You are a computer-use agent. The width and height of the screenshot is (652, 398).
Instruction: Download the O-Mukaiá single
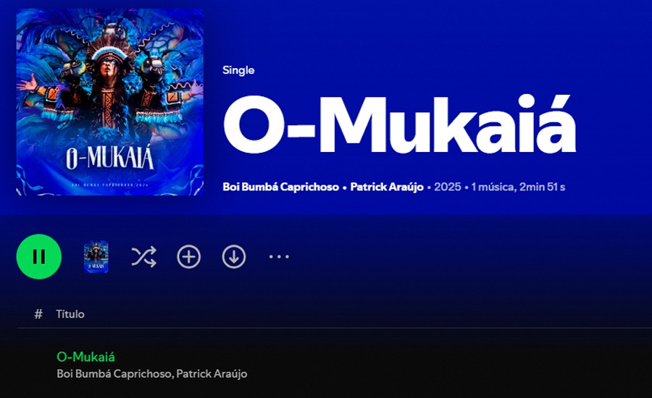[x=234, y=257]
